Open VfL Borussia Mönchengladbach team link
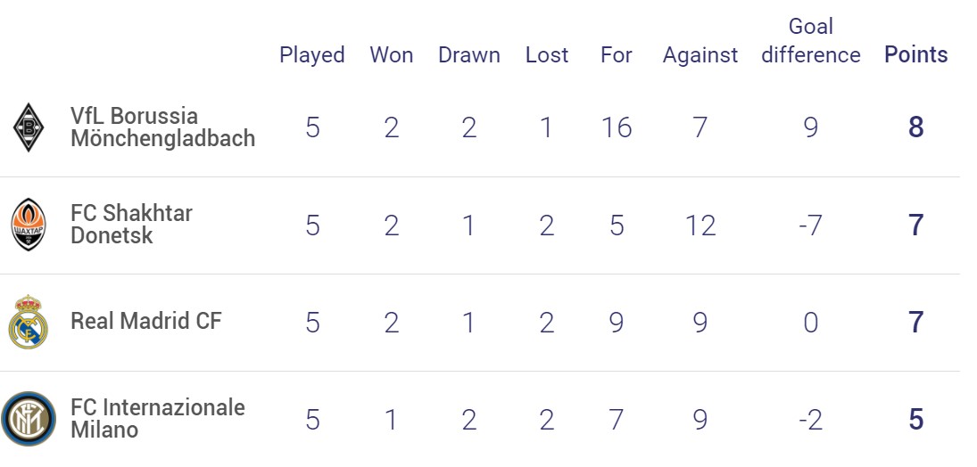977x467 pixels. [x=162, y=127]
